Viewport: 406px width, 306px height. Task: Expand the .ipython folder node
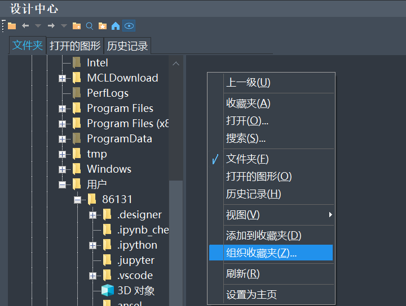pyautogui.click(x=92, y=245)
